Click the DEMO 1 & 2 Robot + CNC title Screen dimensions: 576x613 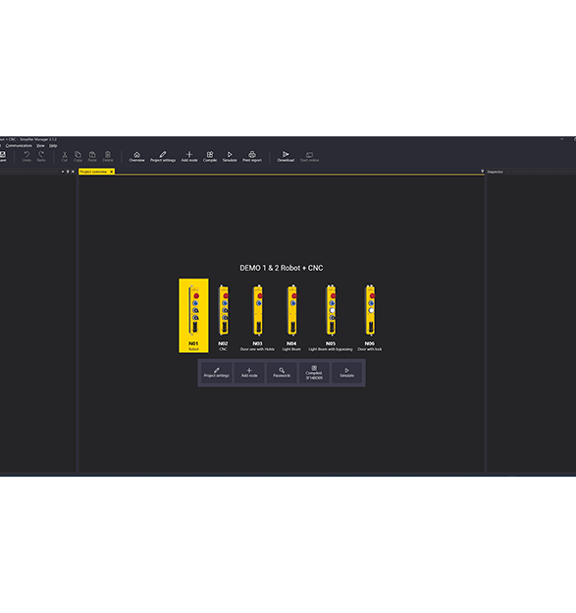click(282, 268)
